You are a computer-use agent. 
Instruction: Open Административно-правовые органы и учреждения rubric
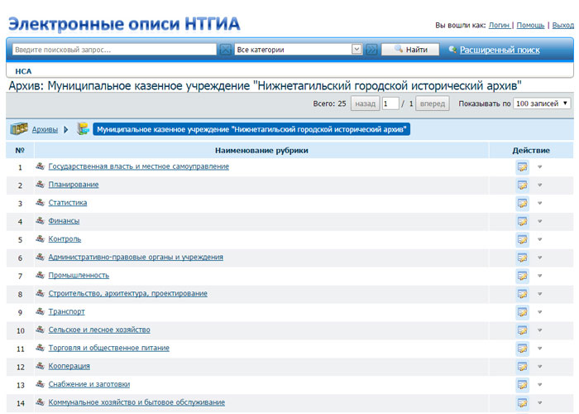tap(136, 257)
